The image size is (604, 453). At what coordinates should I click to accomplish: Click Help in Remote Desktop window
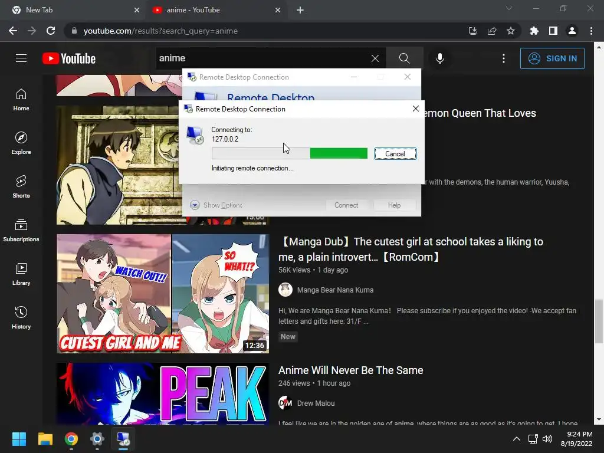point(395,205)
